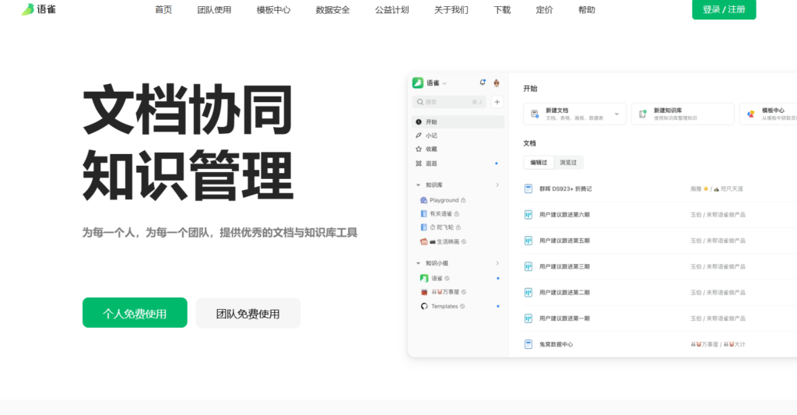Click the 新建知识库 card

tap(683, 114)
